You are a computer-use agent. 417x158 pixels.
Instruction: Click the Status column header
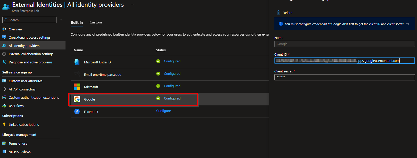161,50
